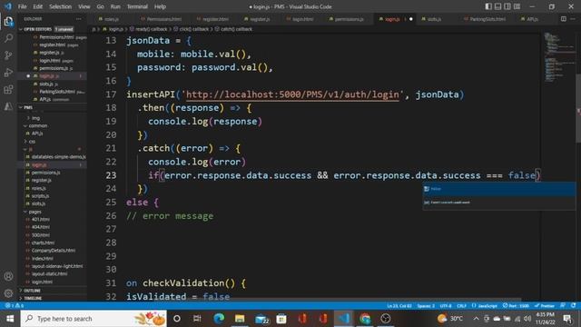This screenshot has height=327, width=581.
Task: Click the code minimap overview
Action: tap(559, 57)
